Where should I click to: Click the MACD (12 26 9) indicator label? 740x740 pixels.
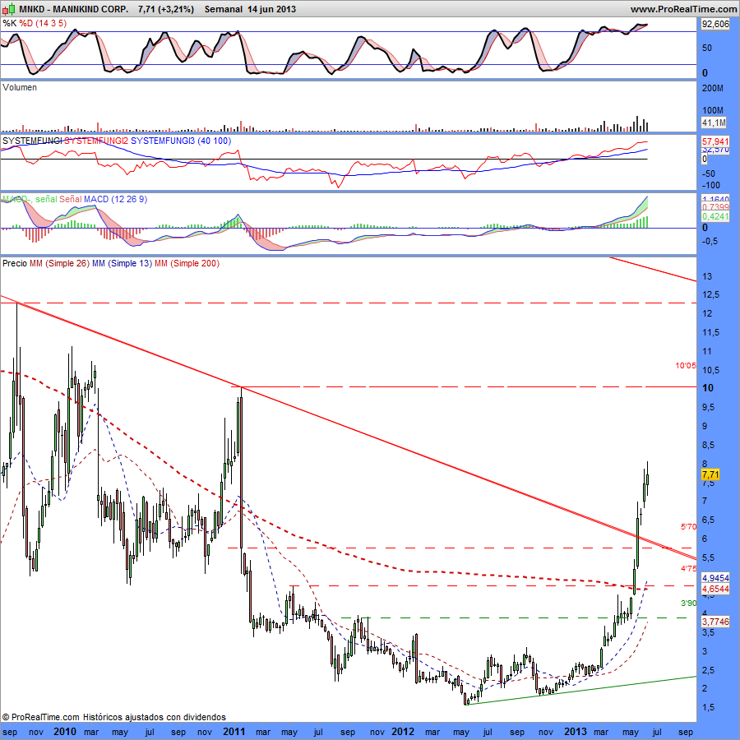pyautogui.click(x=115, y=199)
